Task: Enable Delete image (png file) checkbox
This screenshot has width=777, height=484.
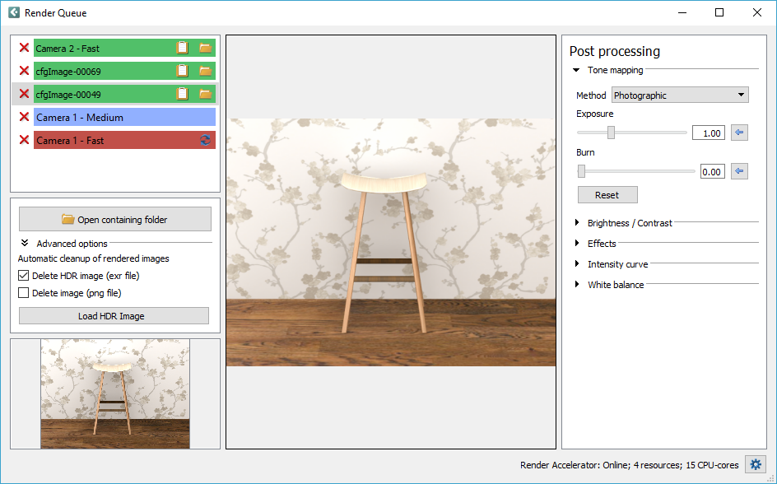Action: (x=24, y=292)
